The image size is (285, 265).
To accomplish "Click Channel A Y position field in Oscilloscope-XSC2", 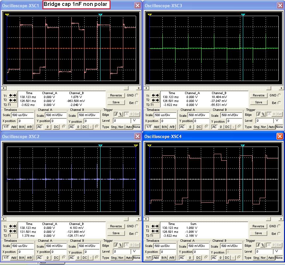I will click(x=59, y=252).
